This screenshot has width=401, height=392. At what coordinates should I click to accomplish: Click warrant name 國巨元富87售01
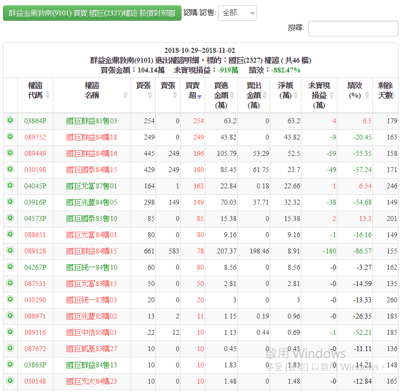pyautogui.click(x=92, y=186)
